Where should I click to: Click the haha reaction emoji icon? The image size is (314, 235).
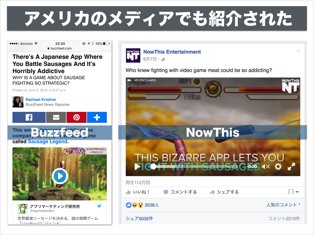(135, 205)
